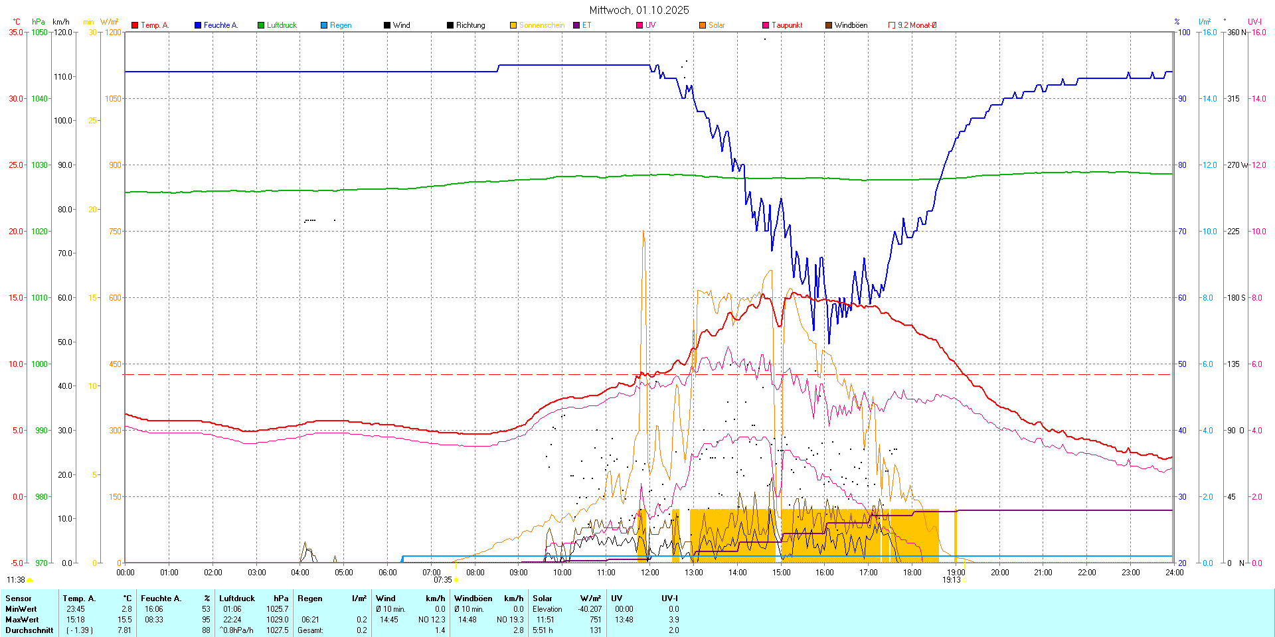Click the sun icon beside 11:38
Image resolution: width=1275 pixels, height=637 pixels.
[30, 580]
